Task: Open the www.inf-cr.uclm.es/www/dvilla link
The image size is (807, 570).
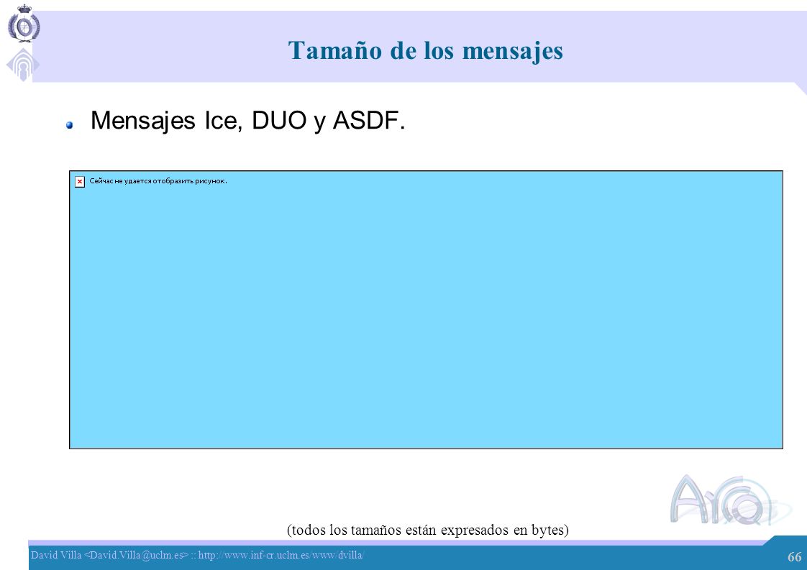Action: coord(281,555)
